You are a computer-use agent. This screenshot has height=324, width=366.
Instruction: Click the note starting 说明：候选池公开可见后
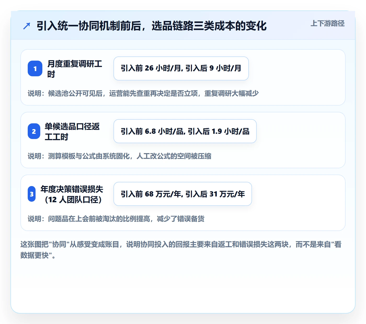[143, 93]
